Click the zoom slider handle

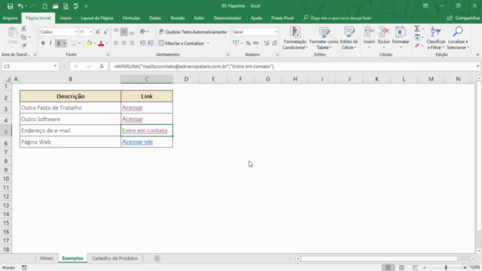coord(446,268)
